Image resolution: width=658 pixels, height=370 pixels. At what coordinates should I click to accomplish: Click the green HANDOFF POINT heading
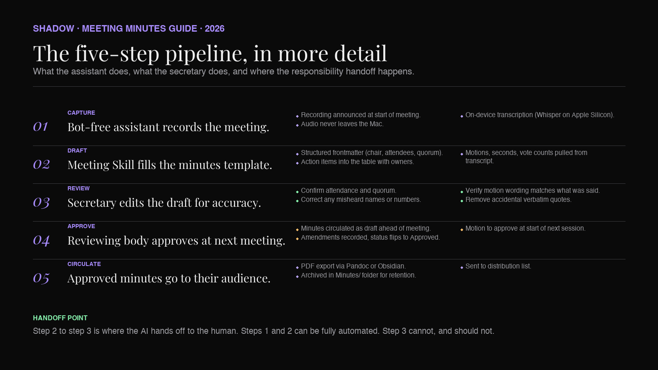(60, 318)
